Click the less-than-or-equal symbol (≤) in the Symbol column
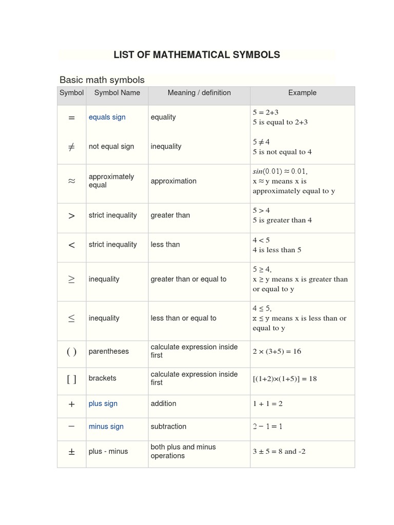 click(x=71, y=318)
